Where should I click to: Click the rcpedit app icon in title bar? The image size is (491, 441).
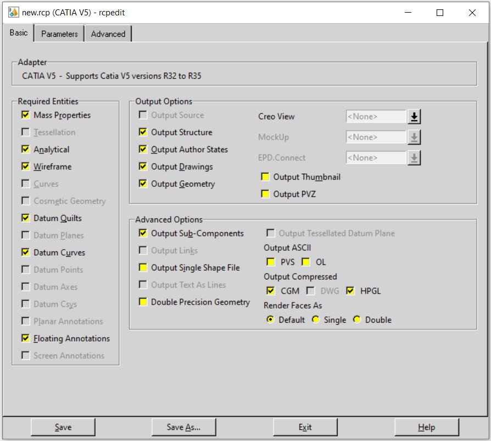[14, 13]
